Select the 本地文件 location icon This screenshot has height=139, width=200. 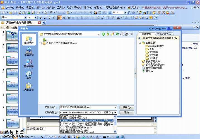29,39
